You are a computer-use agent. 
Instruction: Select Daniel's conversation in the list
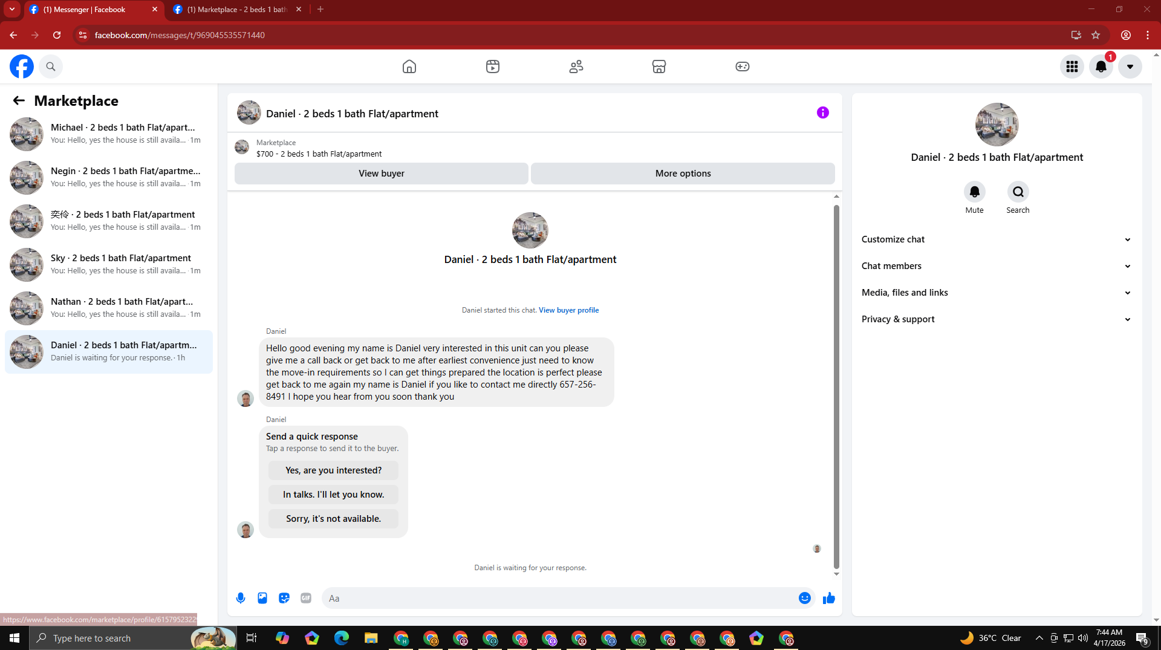click(109, 352)
